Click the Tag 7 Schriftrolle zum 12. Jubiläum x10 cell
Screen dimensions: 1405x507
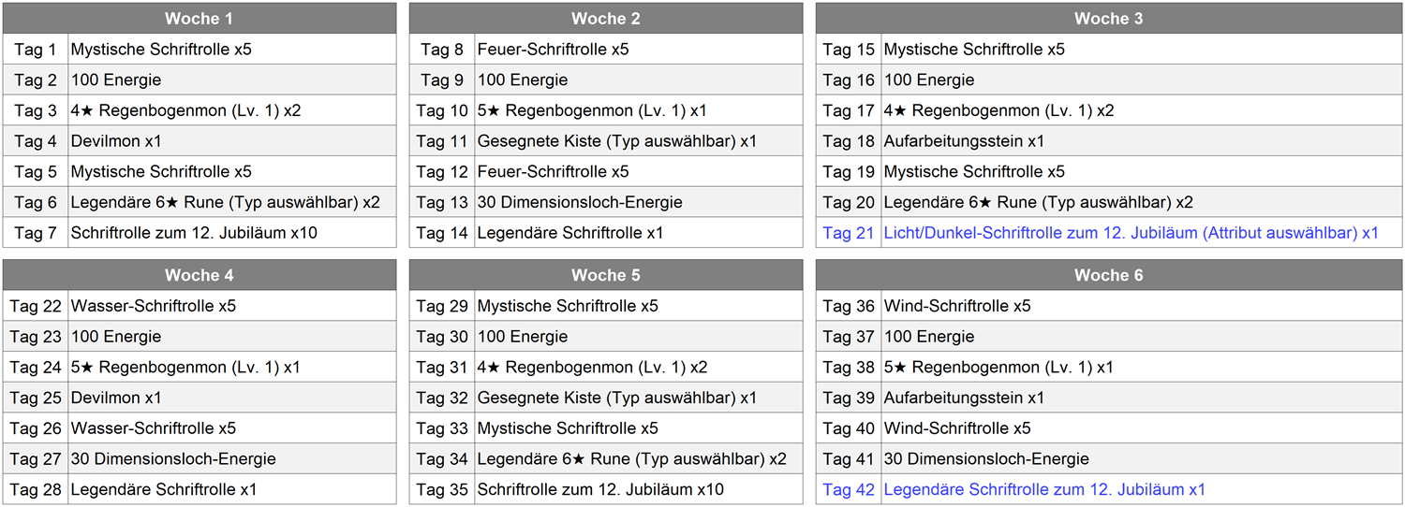click(x=194, y=233)
